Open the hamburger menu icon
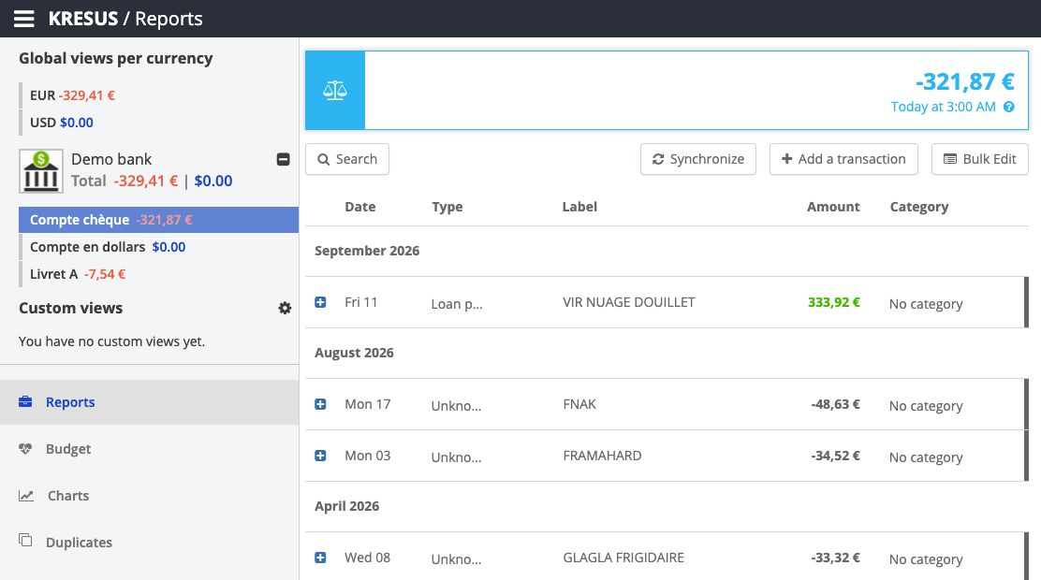This screenshot has width=1041, height=580. (x=24, y=19)
